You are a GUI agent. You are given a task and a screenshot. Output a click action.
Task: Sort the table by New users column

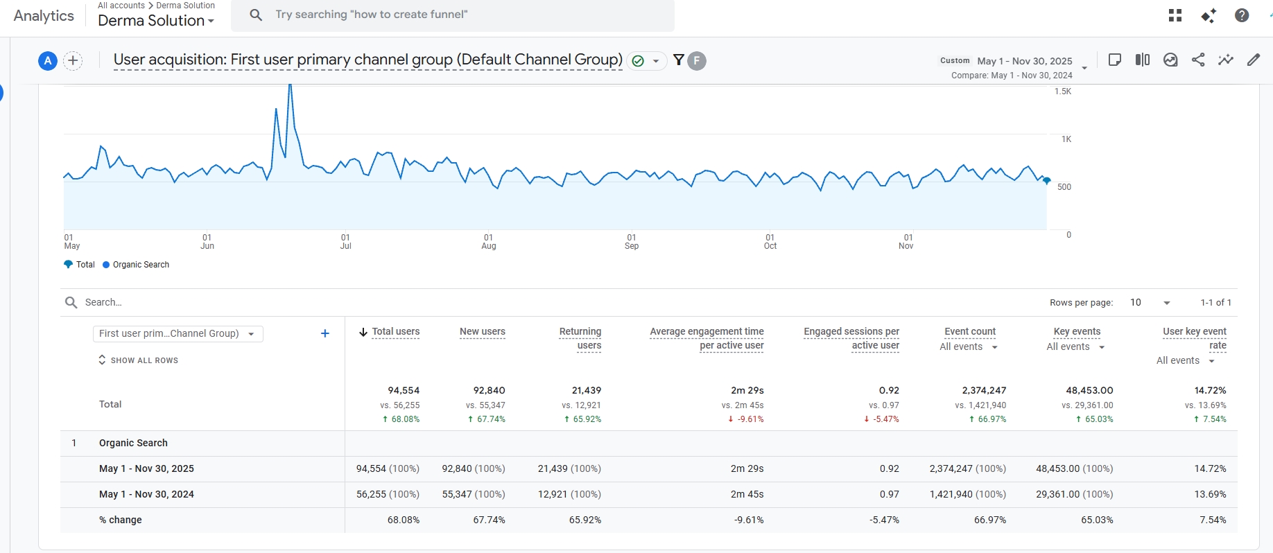482,332
